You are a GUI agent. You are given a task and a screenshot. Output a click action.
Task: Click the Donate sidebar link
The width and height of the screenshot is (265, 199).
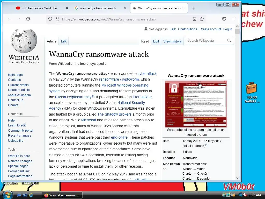(13, 105)
